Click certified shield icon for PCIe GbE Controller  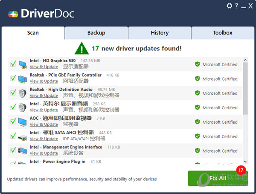click(x=198, y=78)
